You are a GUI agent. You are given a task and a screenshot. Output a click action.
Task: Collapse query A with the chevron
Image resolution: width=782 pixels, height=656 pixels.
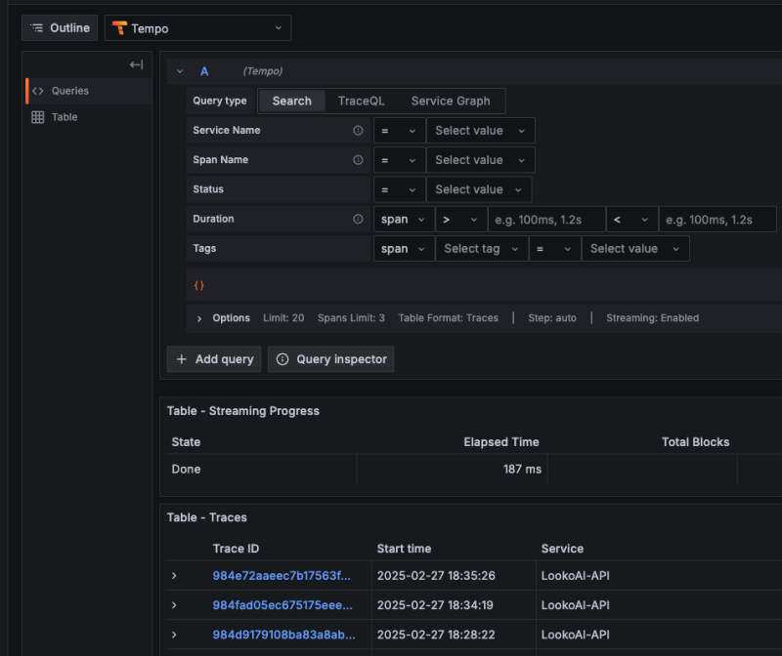tap(180, 71)
